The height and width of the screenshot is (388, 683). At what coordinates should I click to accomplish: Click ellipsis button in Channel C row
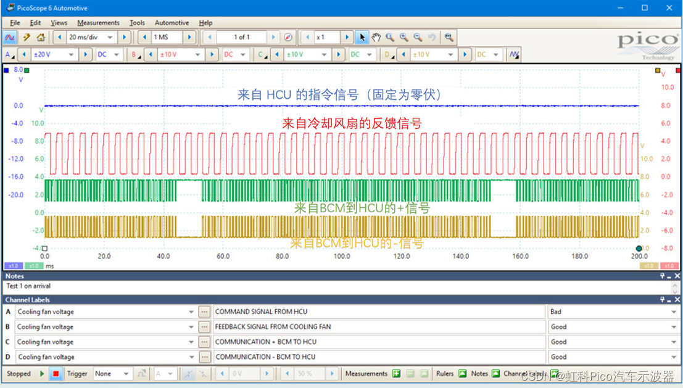[x=204, y=342]
